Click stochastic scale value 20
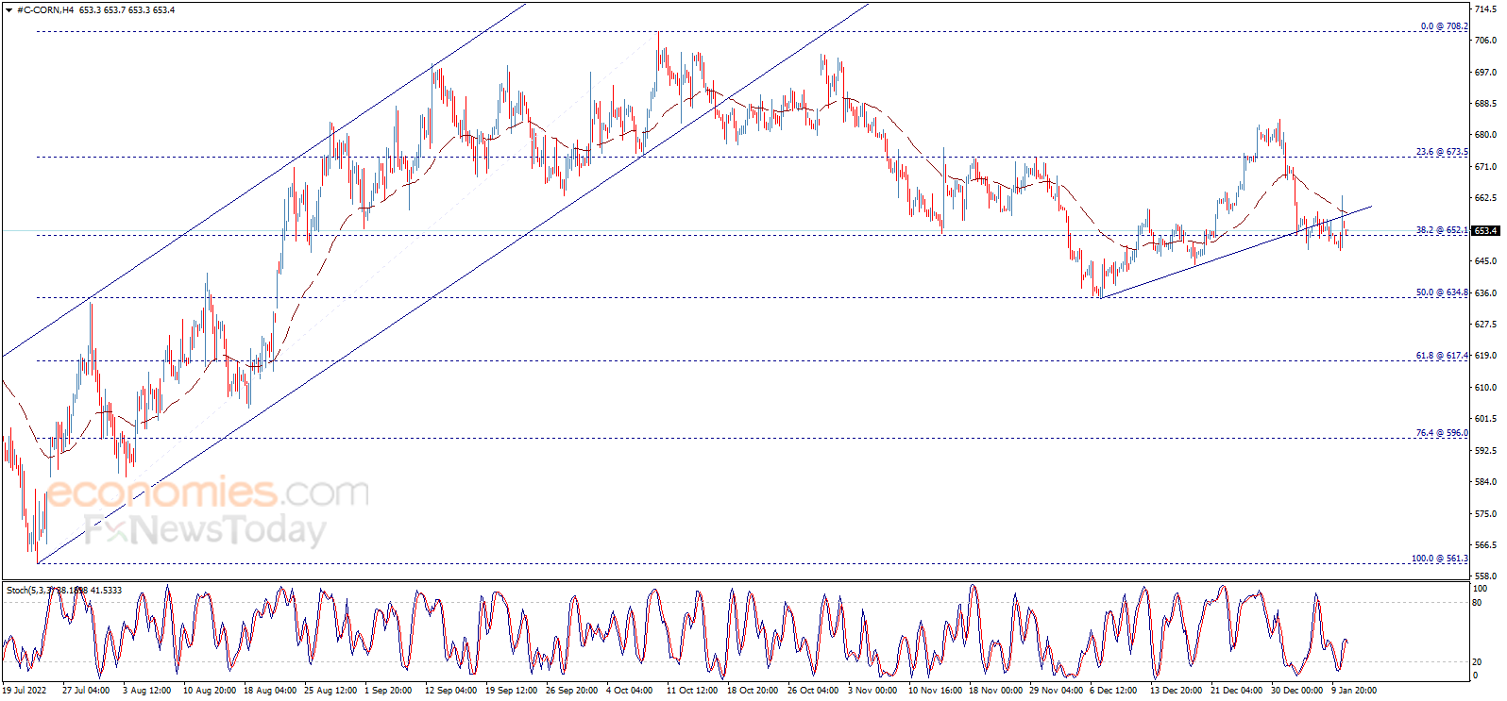1507x701 pixels. pos(1478,661)
